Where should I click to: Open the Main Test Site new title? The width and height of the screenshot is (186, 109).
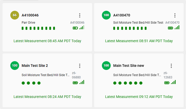point(128,66)
